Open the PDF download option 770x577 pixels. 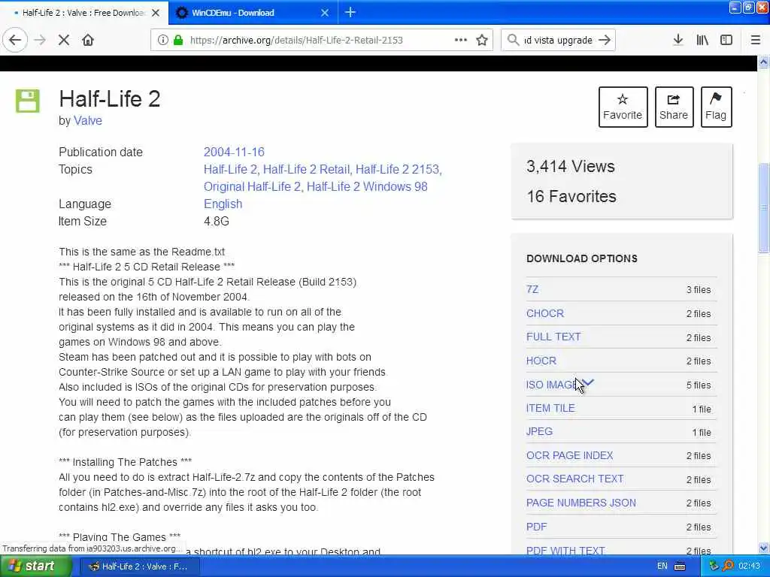point(536,527)
